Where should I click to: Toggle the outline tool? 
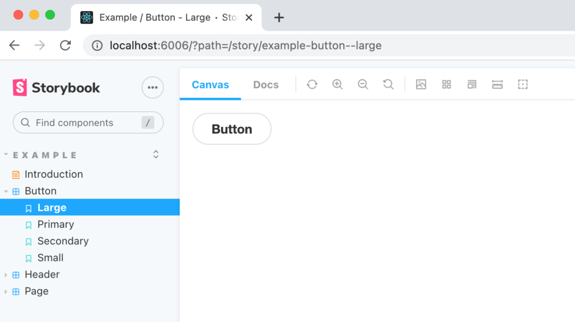523,85
